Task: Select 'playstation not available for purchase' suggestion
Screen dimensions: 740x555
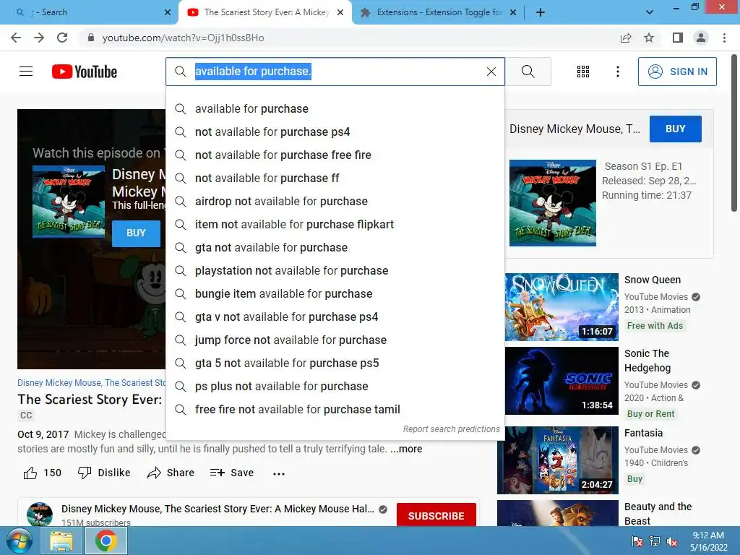Action: 335,270
